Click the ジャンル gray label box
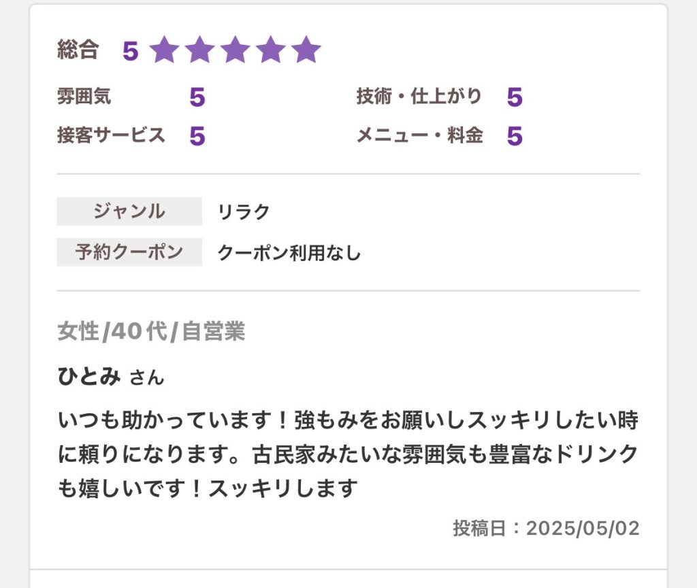 tap(129, 211)
